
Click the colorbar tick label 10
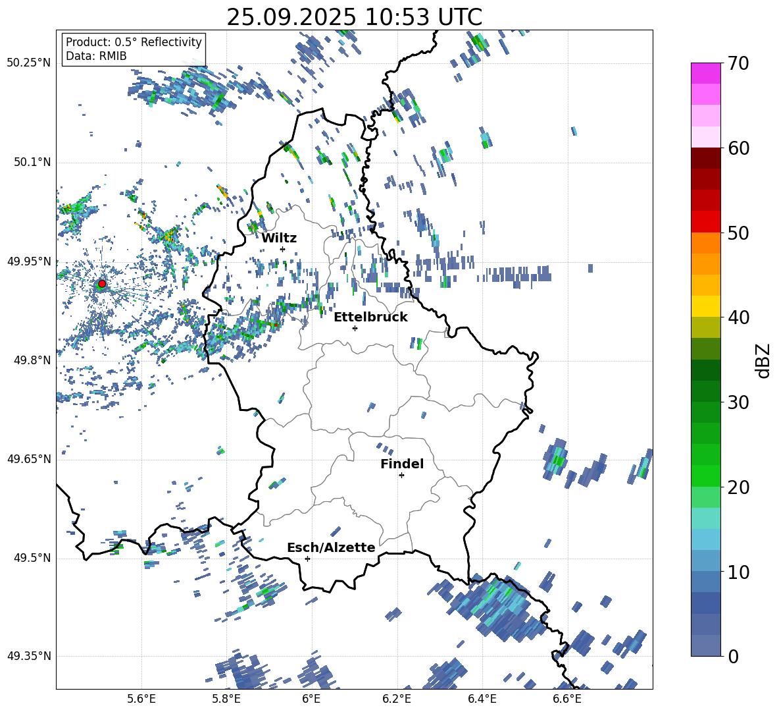738,572
